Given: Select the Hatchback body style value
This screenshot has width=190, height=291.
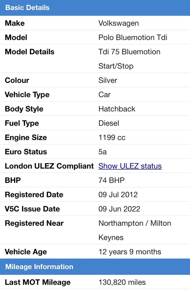Looking at the screenshot, I should click(x=117, y=109).
